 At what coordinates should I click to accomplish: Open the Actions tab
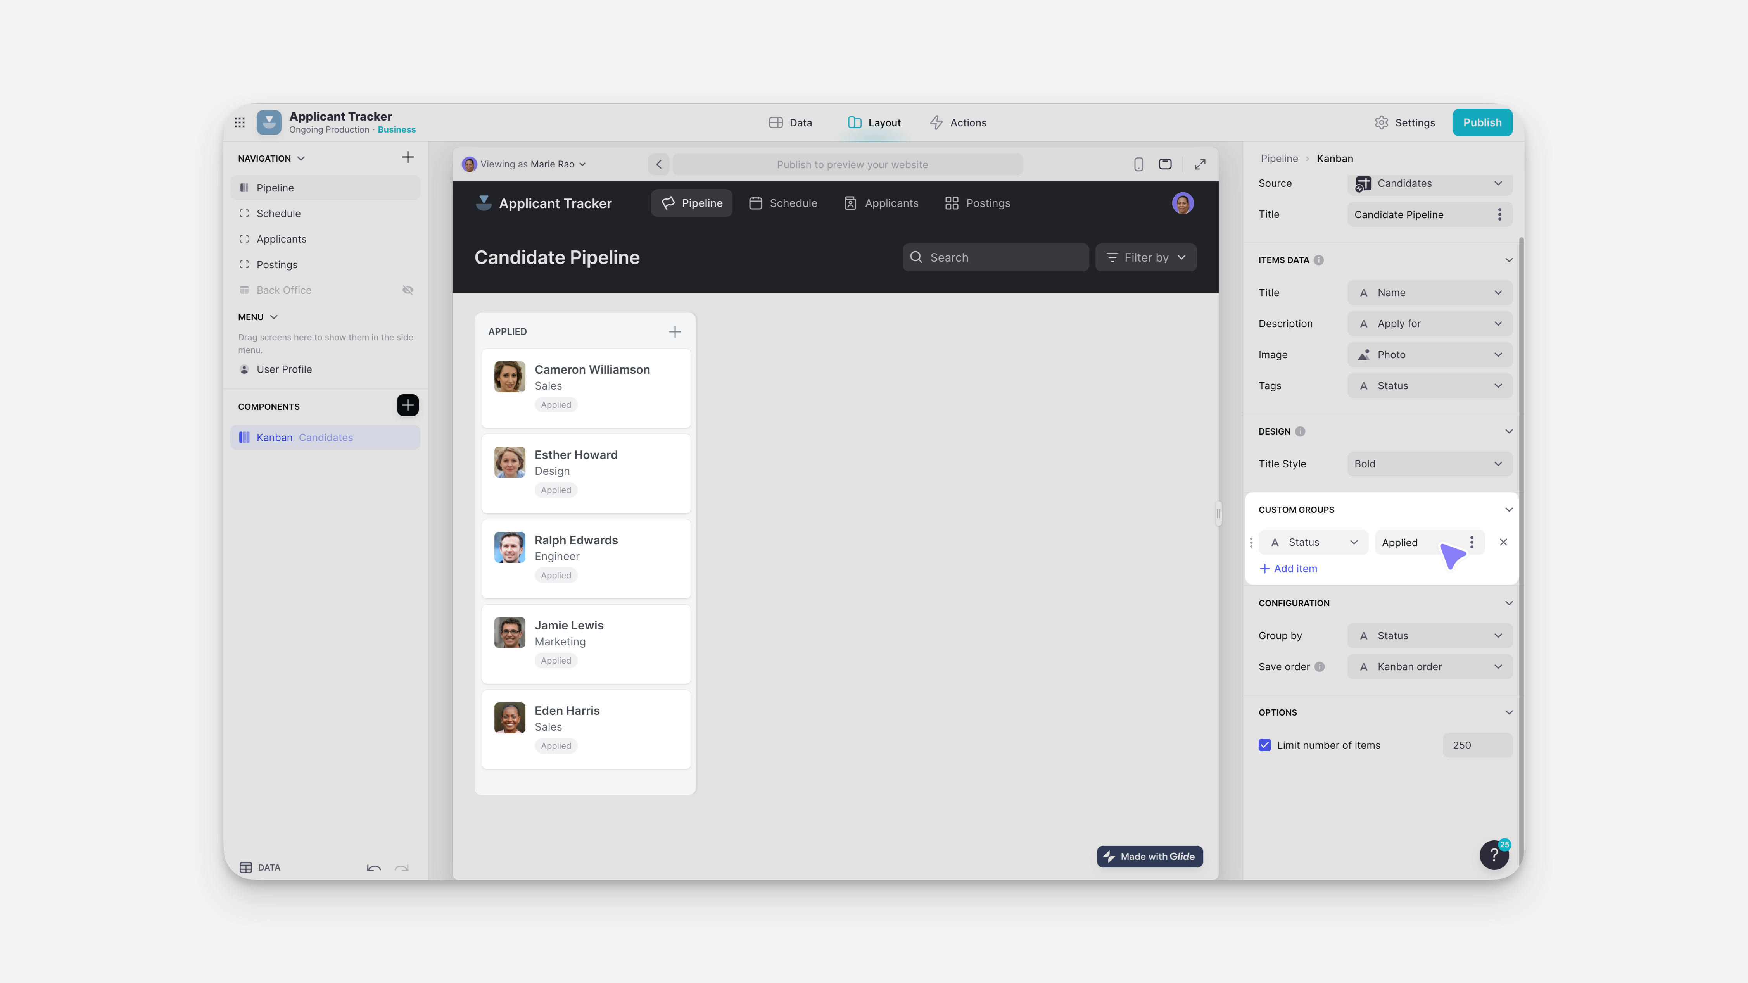coord(958,123)
